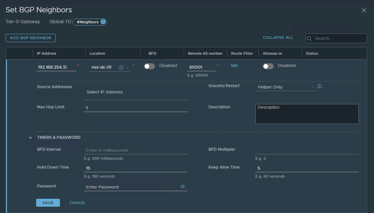The height and width of the screenshot is (213, 374).
Task: Save the BGP neighbor configuration
Action: [48, 203]
